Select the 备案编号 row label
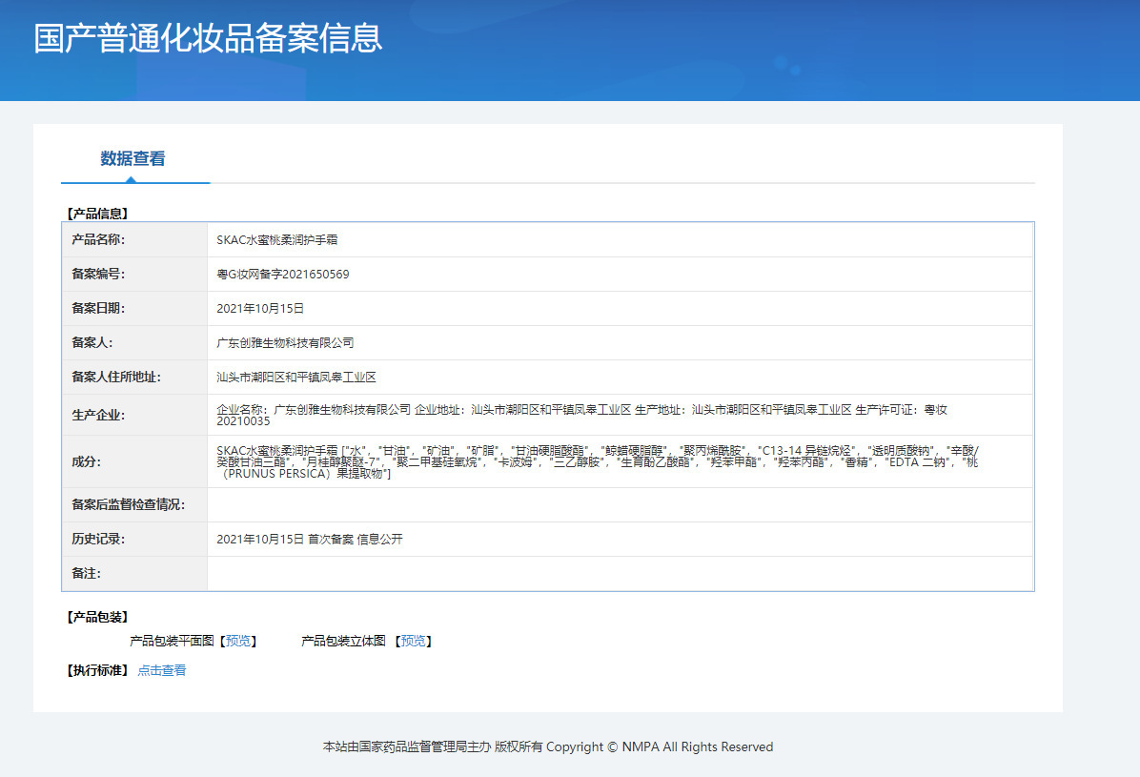The image size is (1140, 777). click(98, 274)
